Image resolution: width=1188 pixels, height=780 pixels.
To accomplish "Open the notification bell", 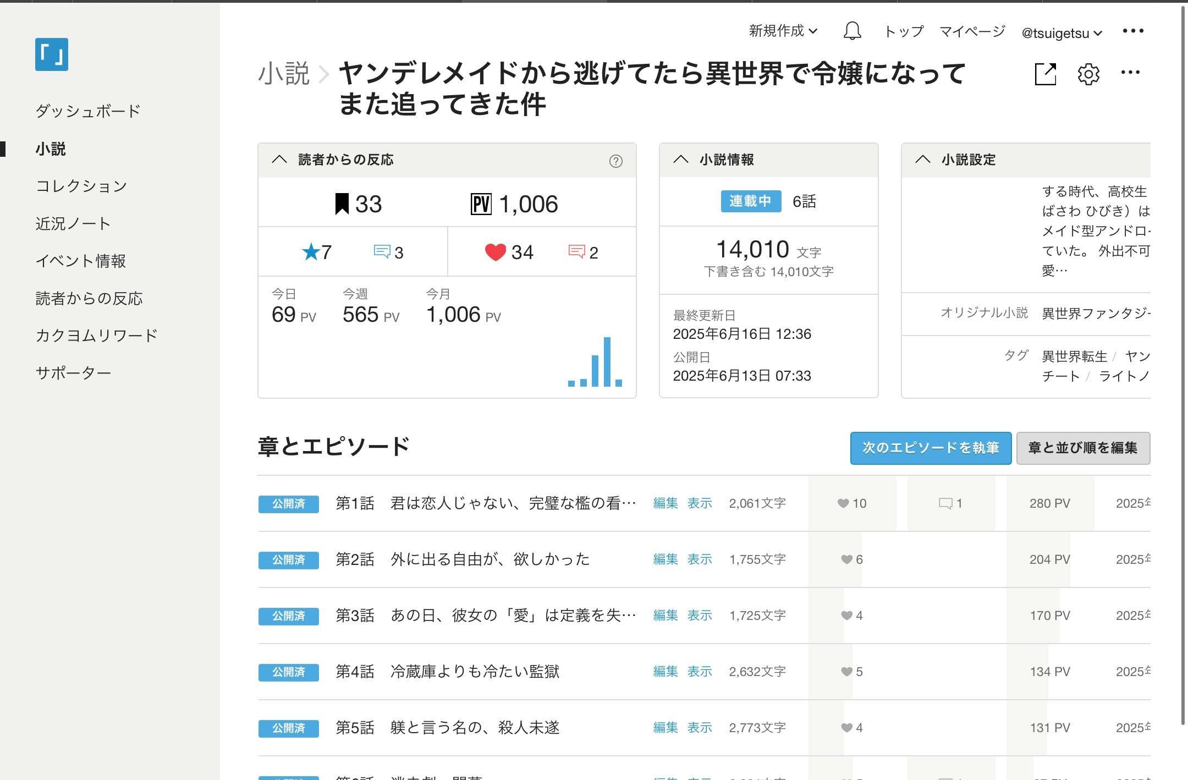I will [852, 31].
